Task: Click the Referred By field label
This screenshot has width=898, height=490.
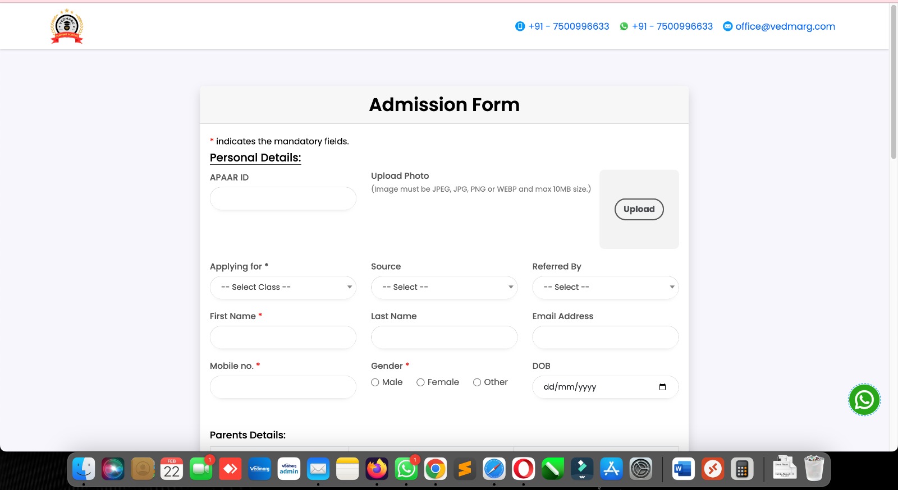Action: pyautogui.click(x=557, y=267)
